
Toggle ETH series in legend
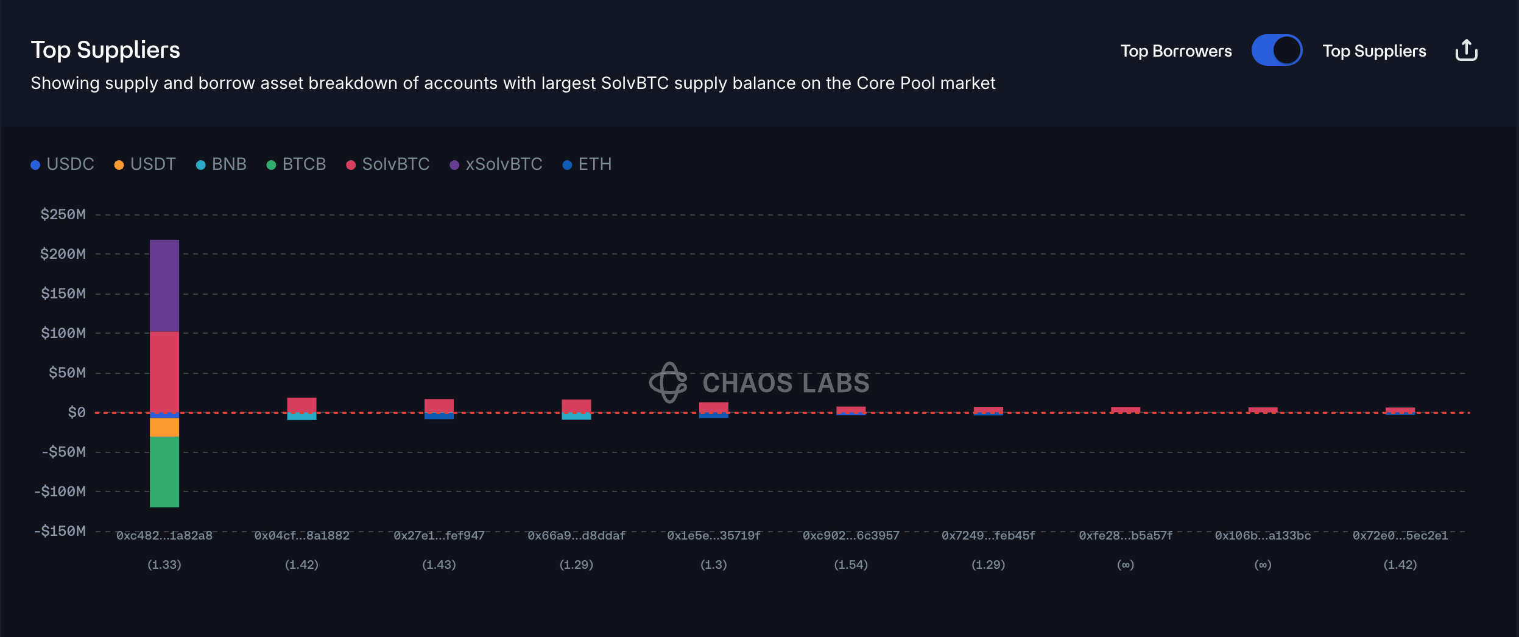[587, 164]
